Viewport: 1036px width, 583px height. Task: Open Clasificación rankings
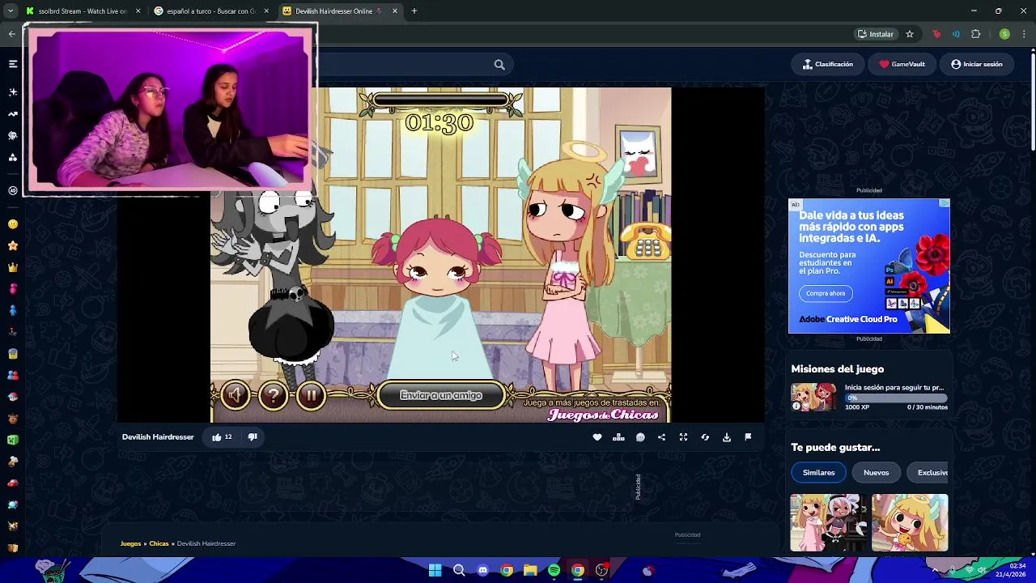(x=828, y=64)
